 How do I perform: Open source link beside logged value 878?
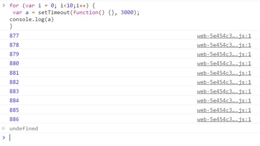click(224, 45)
